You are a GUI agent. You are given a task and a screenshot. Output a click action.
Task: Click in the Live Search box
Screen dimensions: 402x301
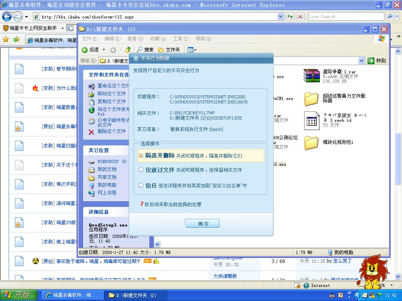click(x=346, y=16)
